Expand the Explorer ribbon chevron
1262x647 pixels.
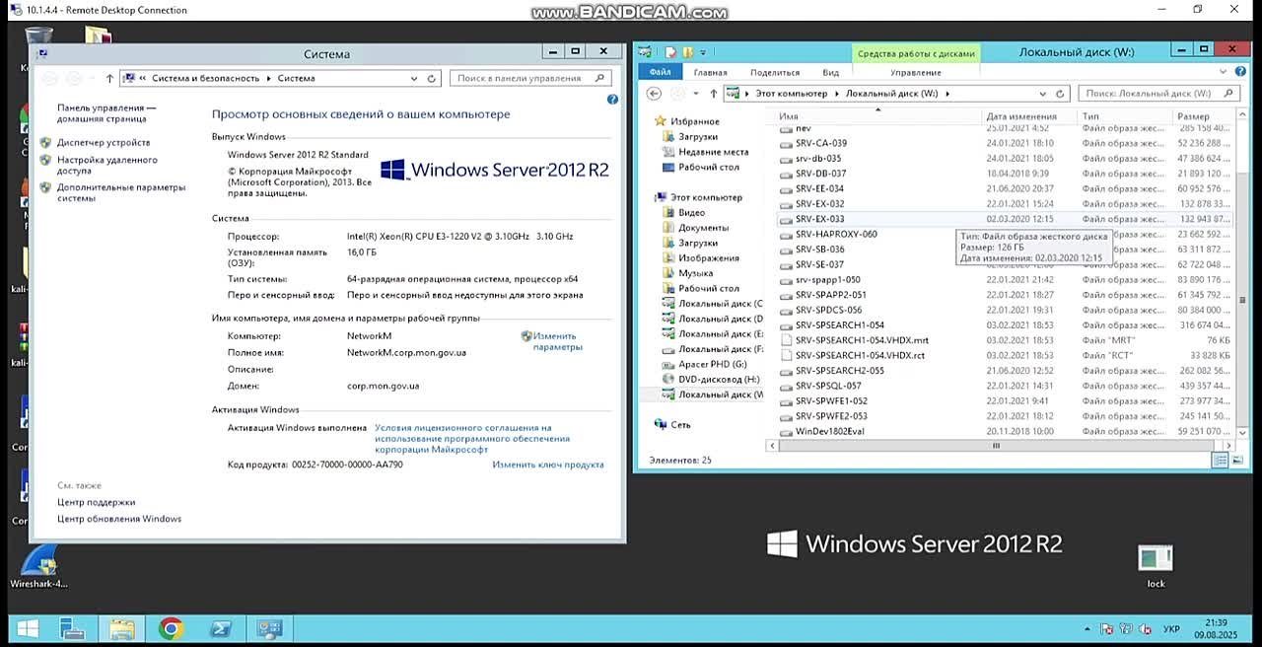pos(1225,72)
